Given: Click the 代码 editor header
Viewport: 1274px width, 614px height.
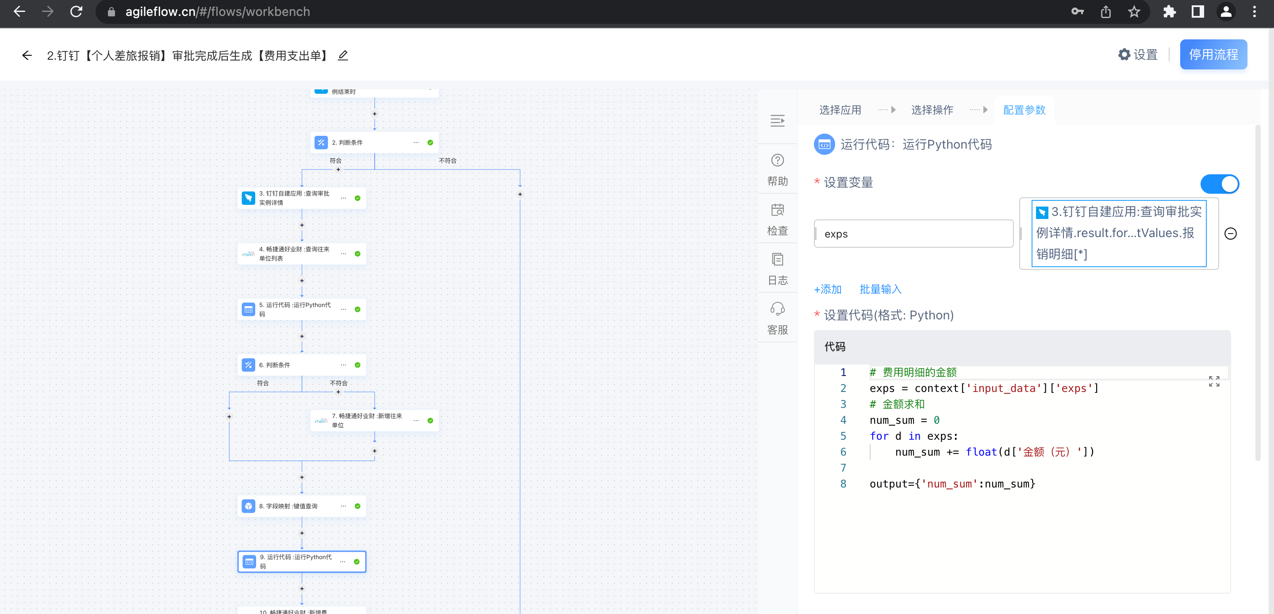Looking at the screenshot, I should click(1022, 347).
